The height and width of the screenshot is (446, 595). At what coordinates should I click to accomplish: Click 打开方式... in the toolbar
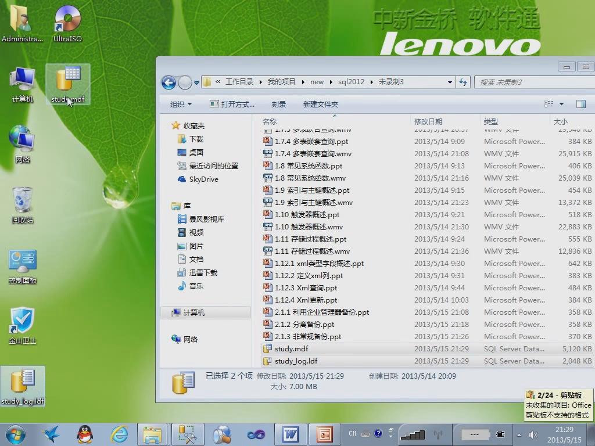232,105
